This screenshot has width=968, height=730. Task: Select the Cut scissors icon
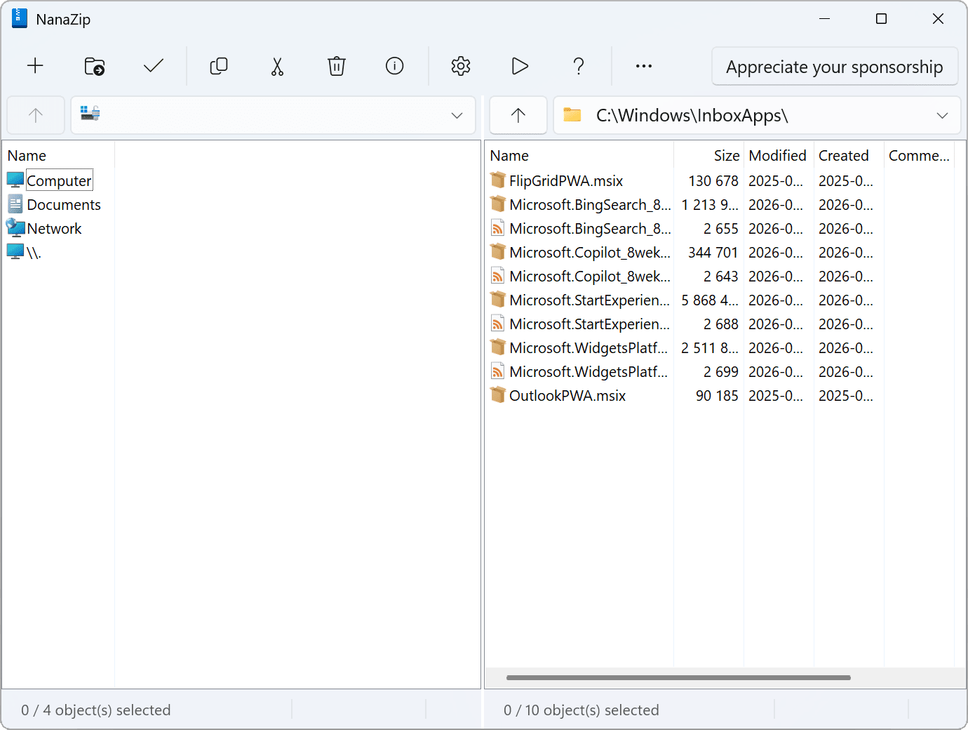277,66
